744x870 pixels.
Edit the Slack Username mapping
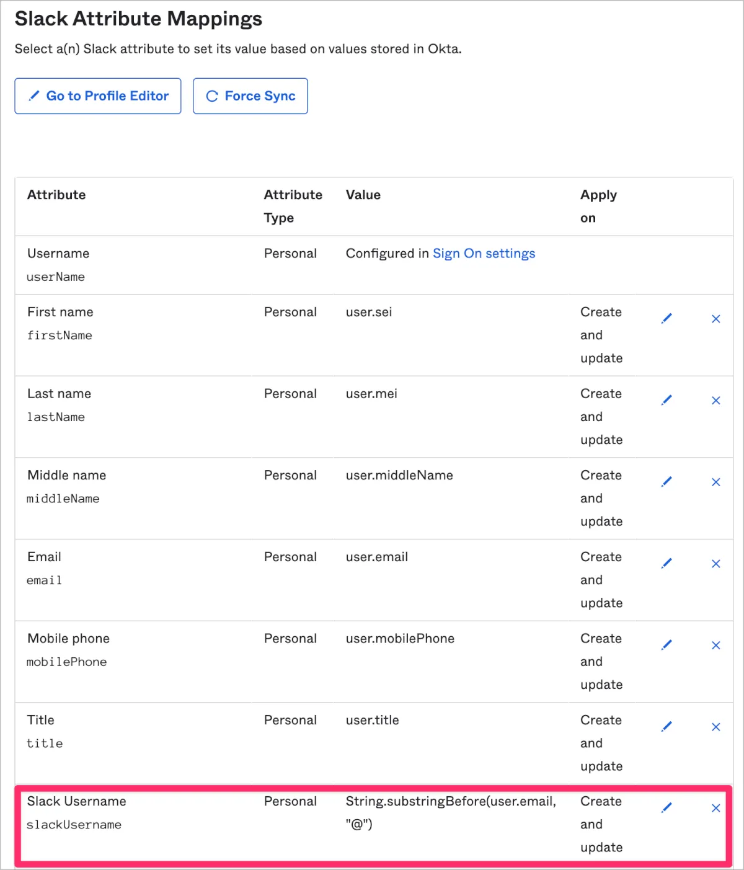click(666, 808)
